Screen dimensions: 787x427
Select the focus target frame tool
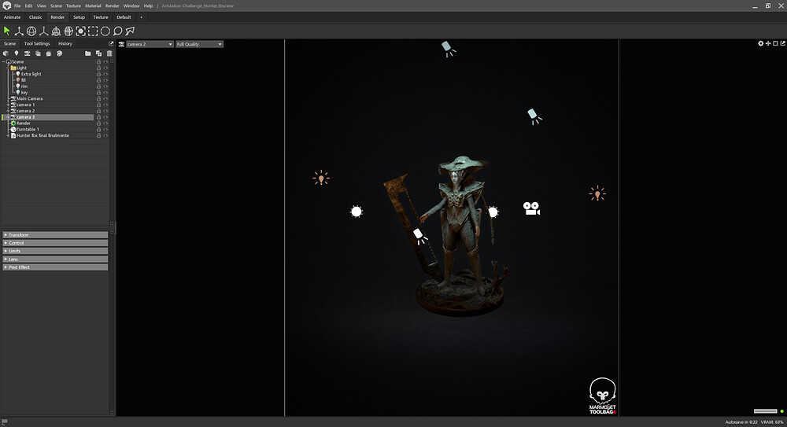tap(80, 31)
